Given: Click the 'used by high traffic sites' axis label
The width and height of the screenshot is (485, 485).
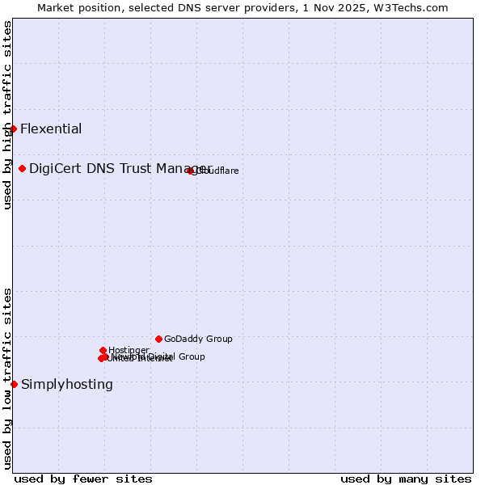Looking at the screenshot, I should point(7,115).
